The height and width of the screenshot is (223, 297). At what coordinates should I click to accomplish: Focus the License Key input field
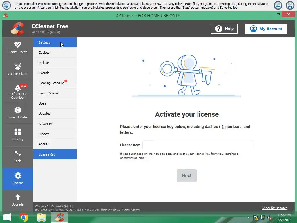pyautogui.click(x=198, y=145)
